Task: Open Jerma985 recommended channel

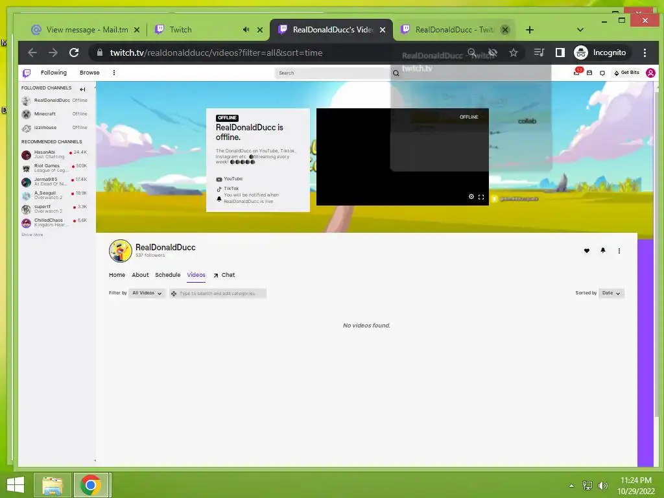Action: coord(54,182)
